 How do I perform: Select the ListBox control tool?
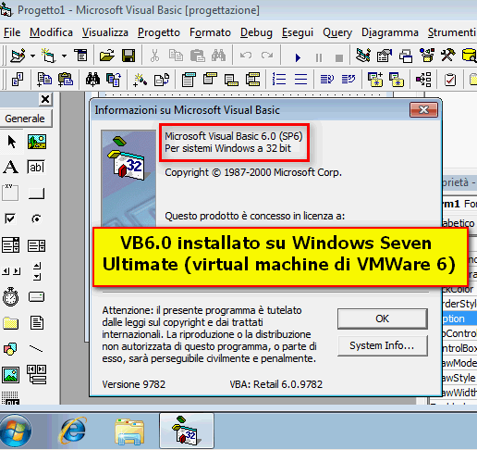37,245
